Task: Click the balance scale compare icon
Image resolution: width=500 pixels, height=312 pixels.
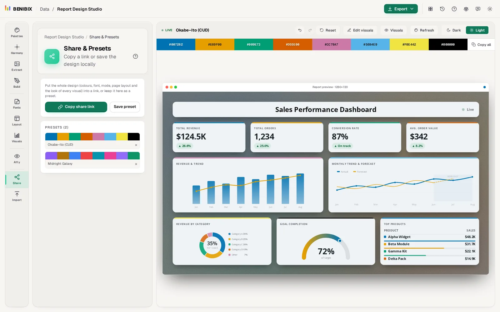Action: (466, 9)
